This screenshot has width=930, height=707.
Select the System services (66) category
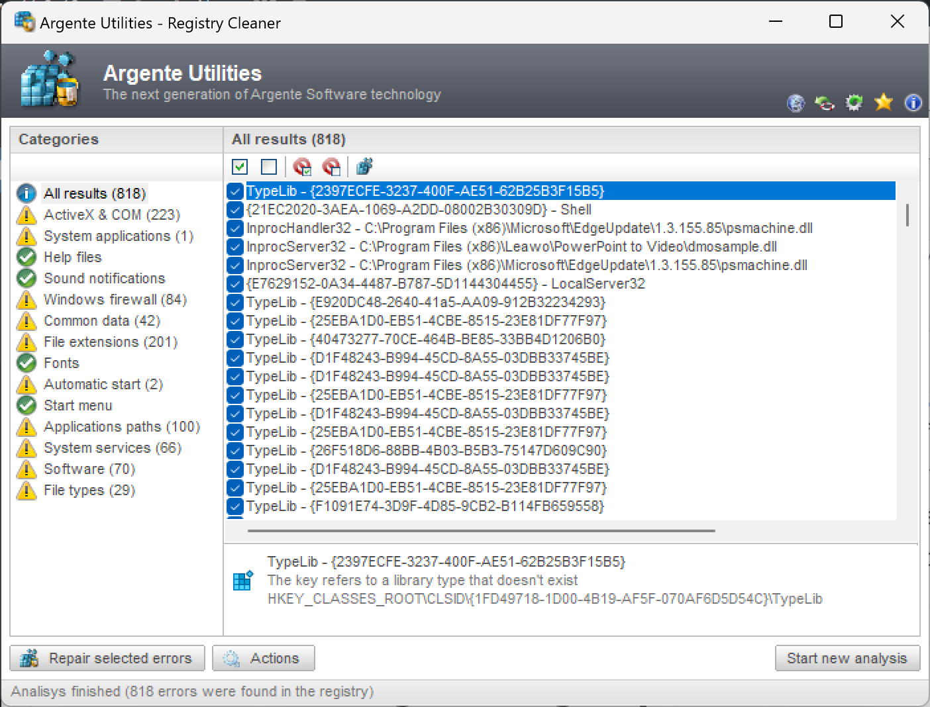(113, 448)
